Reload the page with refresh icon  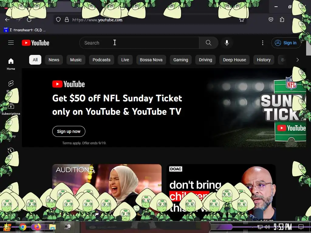[29, 20]
